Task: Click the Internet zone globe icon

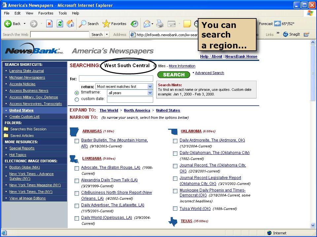Action: [269, 233]
